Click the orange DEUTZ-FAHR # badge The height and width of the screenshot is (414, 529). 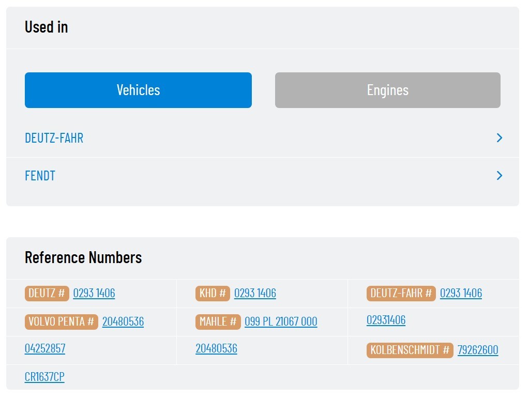(401, 293)
